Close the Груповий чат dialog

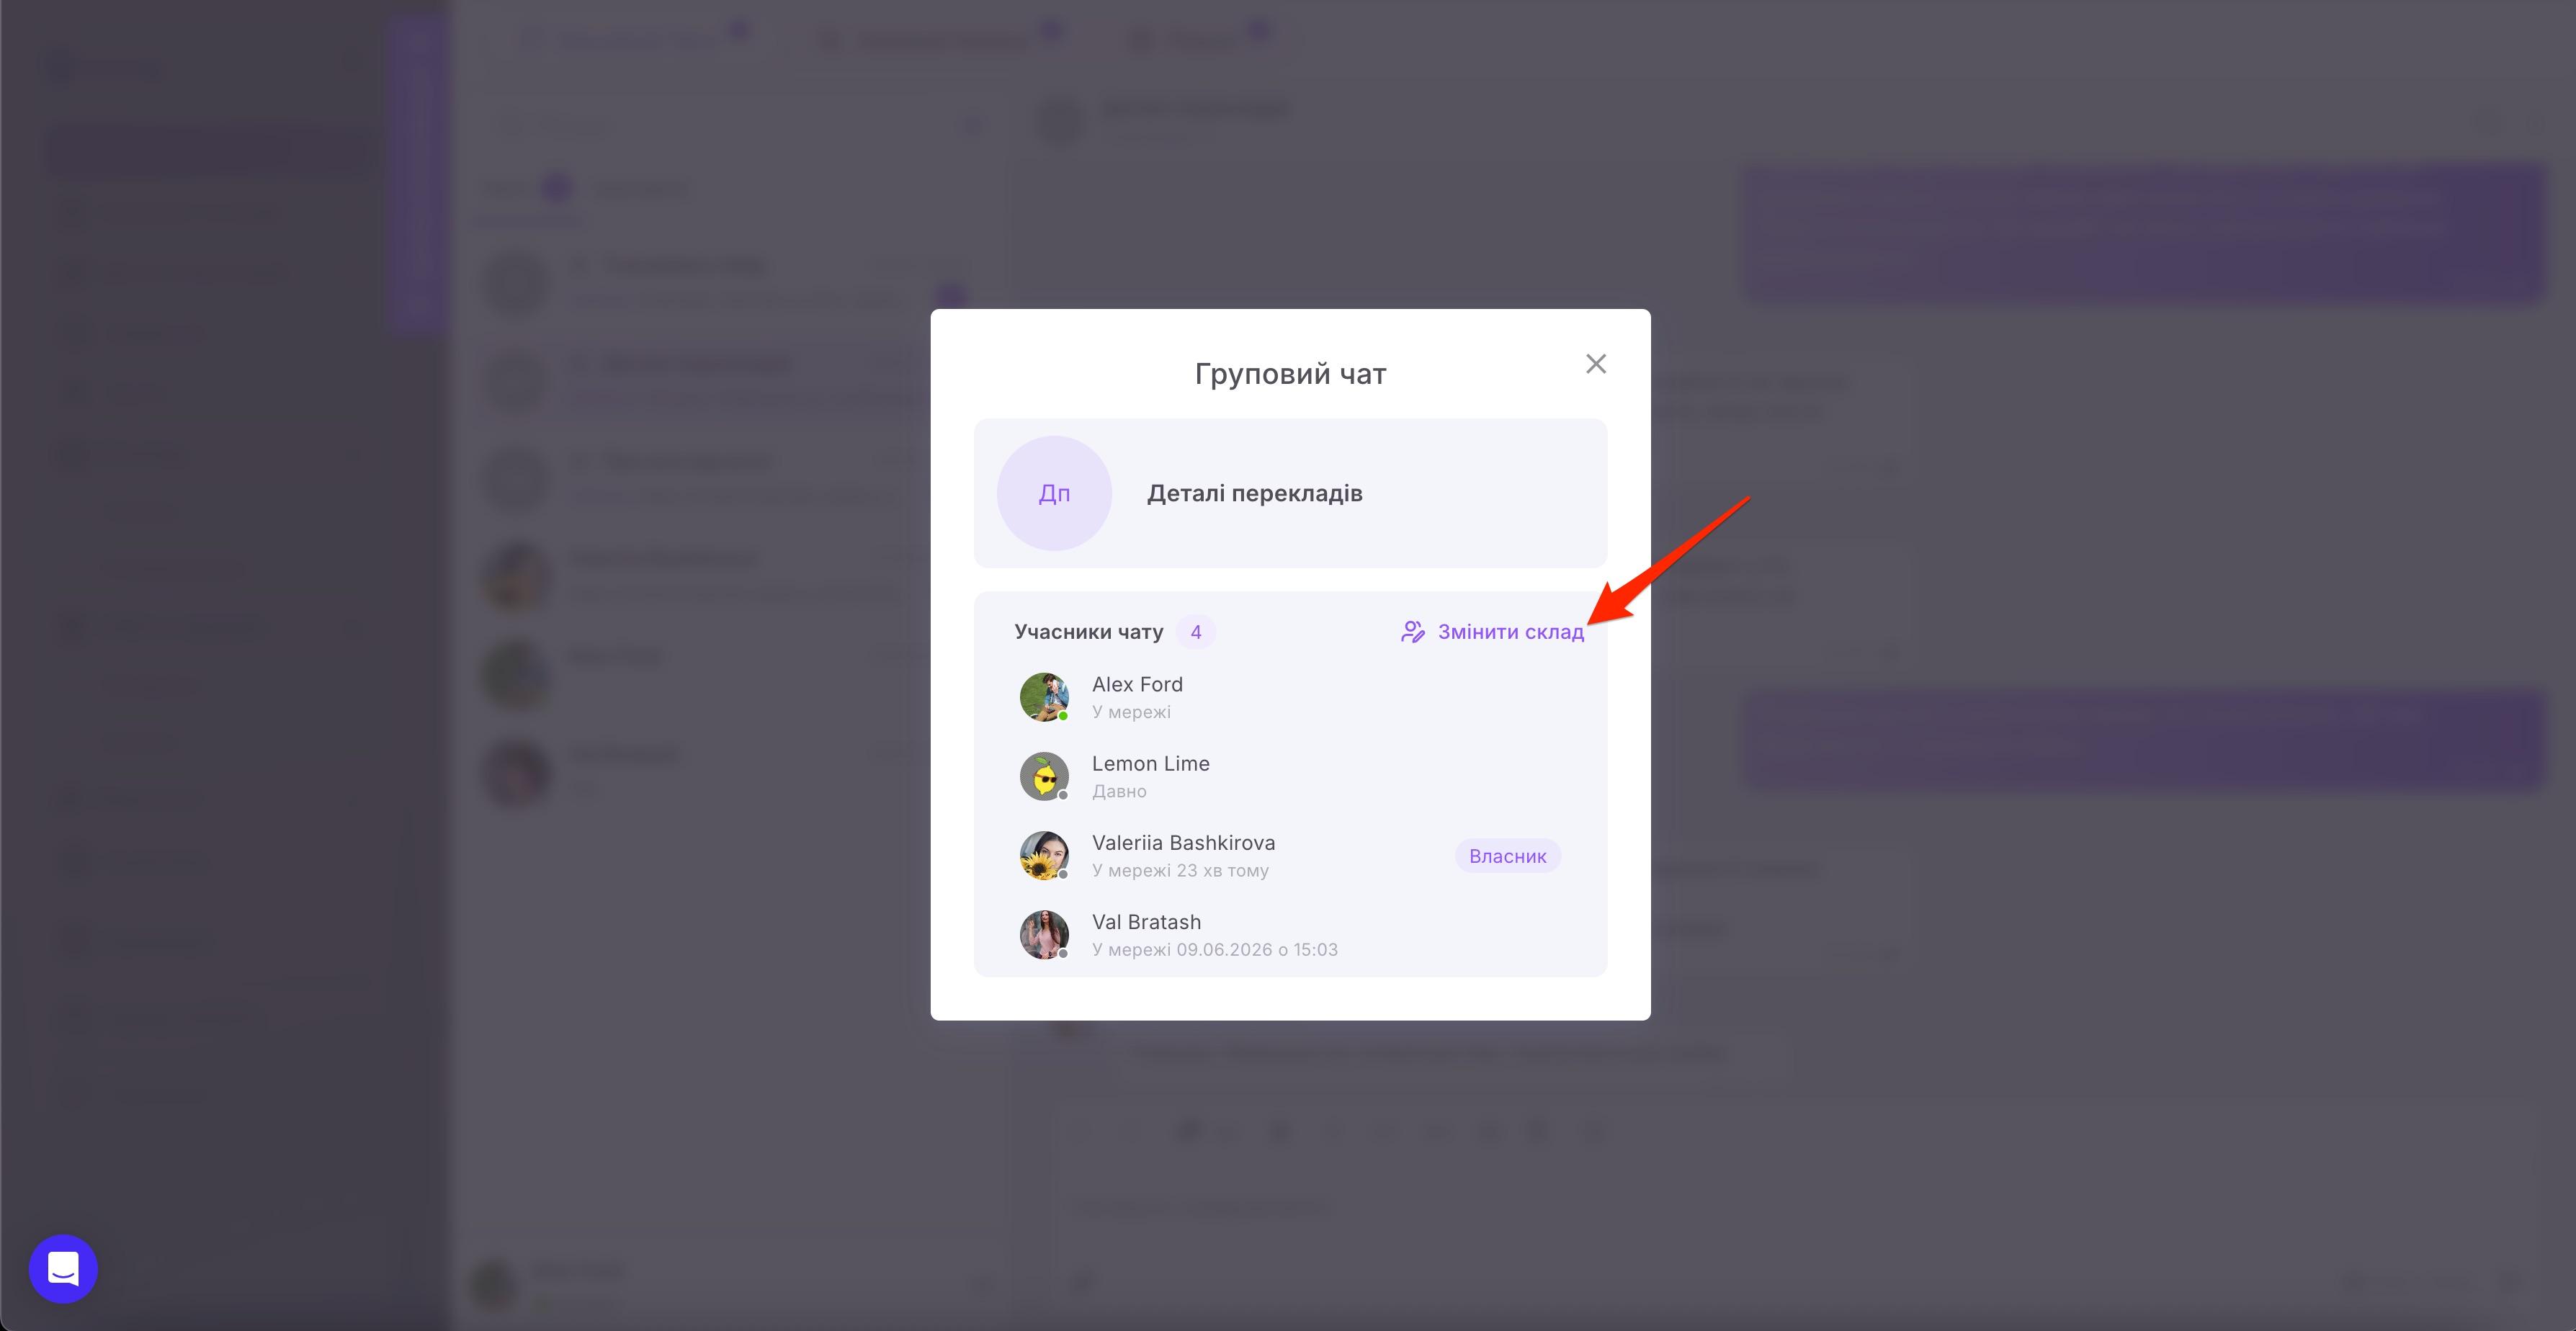pos(1595,364)
